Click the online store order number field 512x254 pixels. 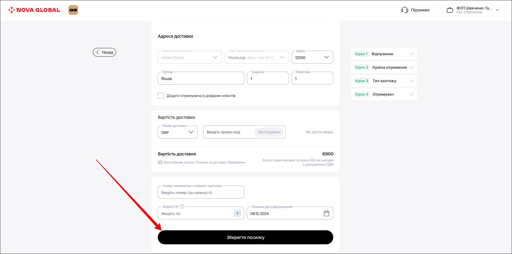click(x=201, y=193)
